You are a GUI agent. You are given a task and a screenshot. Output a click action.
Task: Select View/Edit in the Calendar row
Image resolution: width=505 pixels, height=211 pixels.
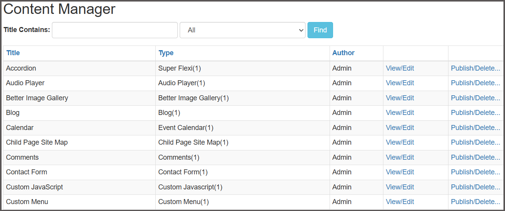pyautogui.click(x=400, y=128)
